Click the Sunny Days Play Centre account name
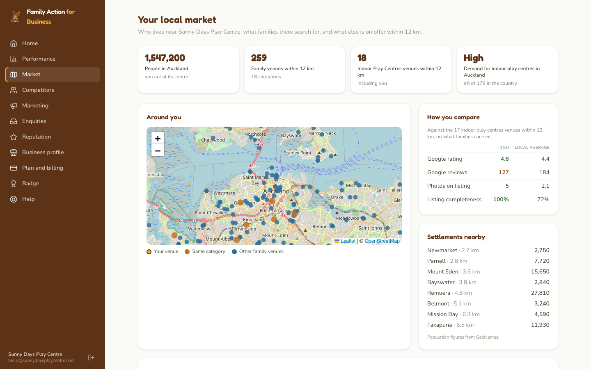591x369 pixels. click(35, 354)
